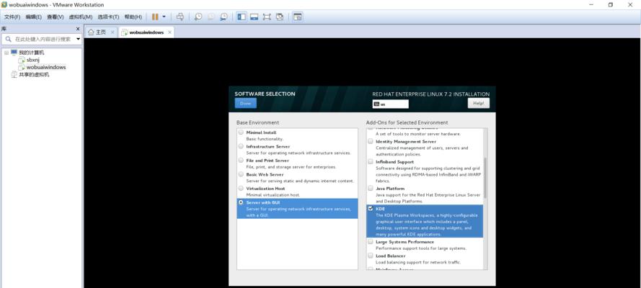
Task: Open the 帮助(H) menu
Action: [x=133, y=17]
